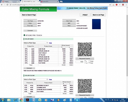128x102 pixels.
Task: Click the PRINT button
Action: click(85, 15)
